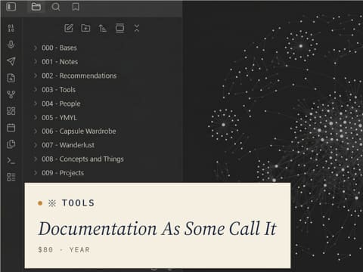Click the file search ribbon icon
This screenshot has width=363, height=272.
pos(11,78)
